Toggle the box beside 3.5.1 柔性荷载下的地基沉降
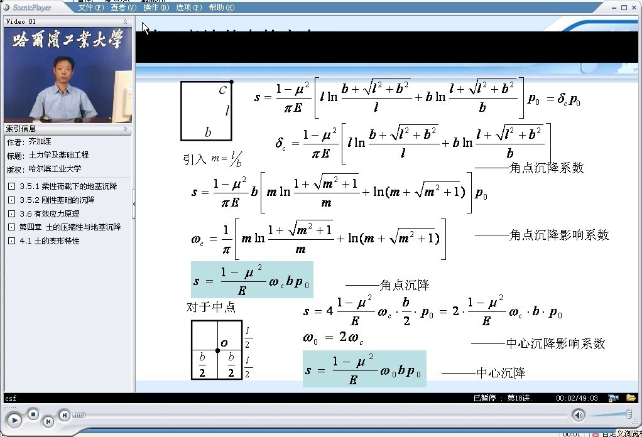Screen dimensions: 642x437 pos(11,186)
